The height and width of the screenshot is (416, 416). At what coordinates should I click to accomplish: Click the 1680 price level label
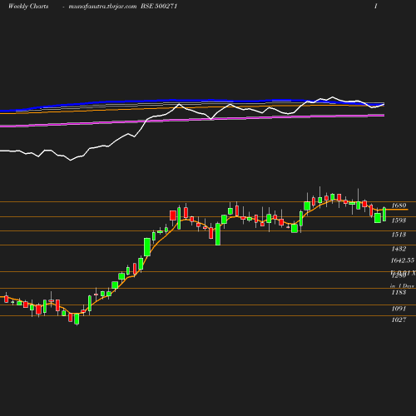coord(399,206)
